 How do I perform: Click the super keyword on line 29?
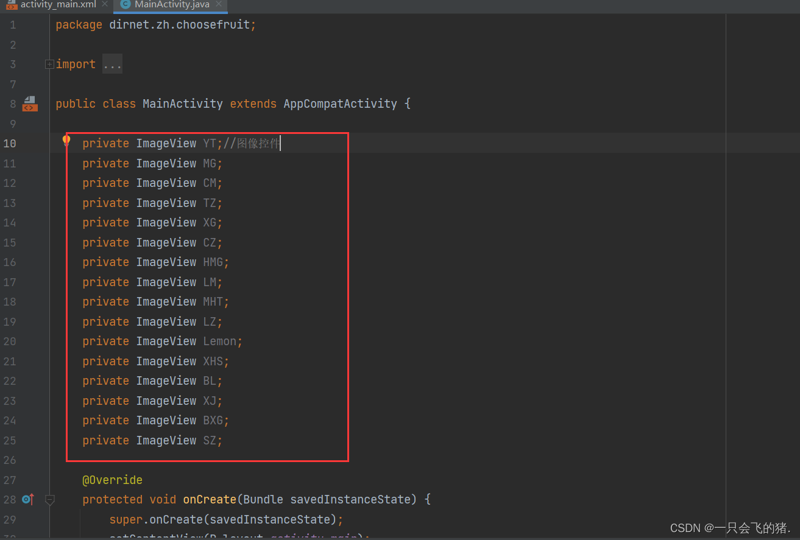(126, 519)
